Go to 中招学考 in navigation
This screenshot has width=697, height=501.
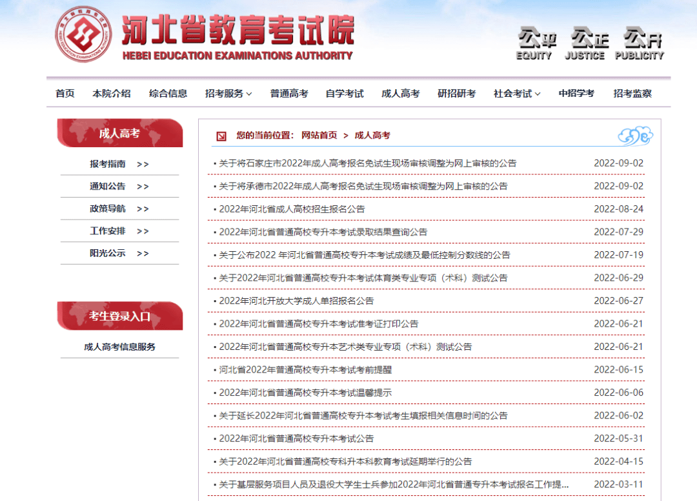(x=576, y=94)
